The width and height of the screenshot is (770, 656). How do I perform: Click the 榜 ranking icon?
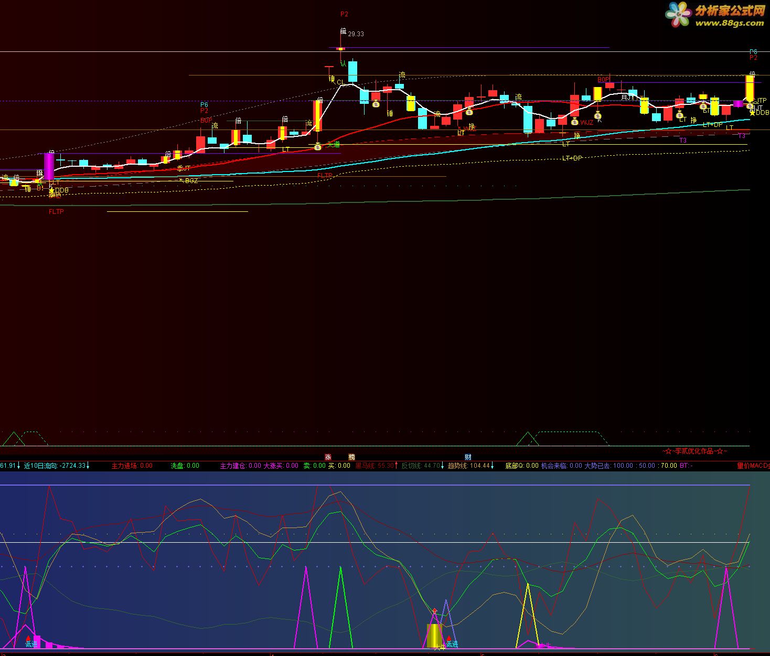click(x=352, y=457)
